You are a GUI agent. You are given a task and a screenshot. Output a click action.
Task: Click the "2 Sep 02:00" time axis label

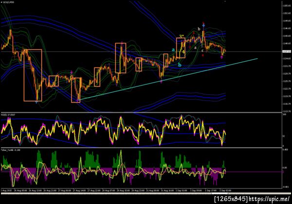[x=225, y=190]
